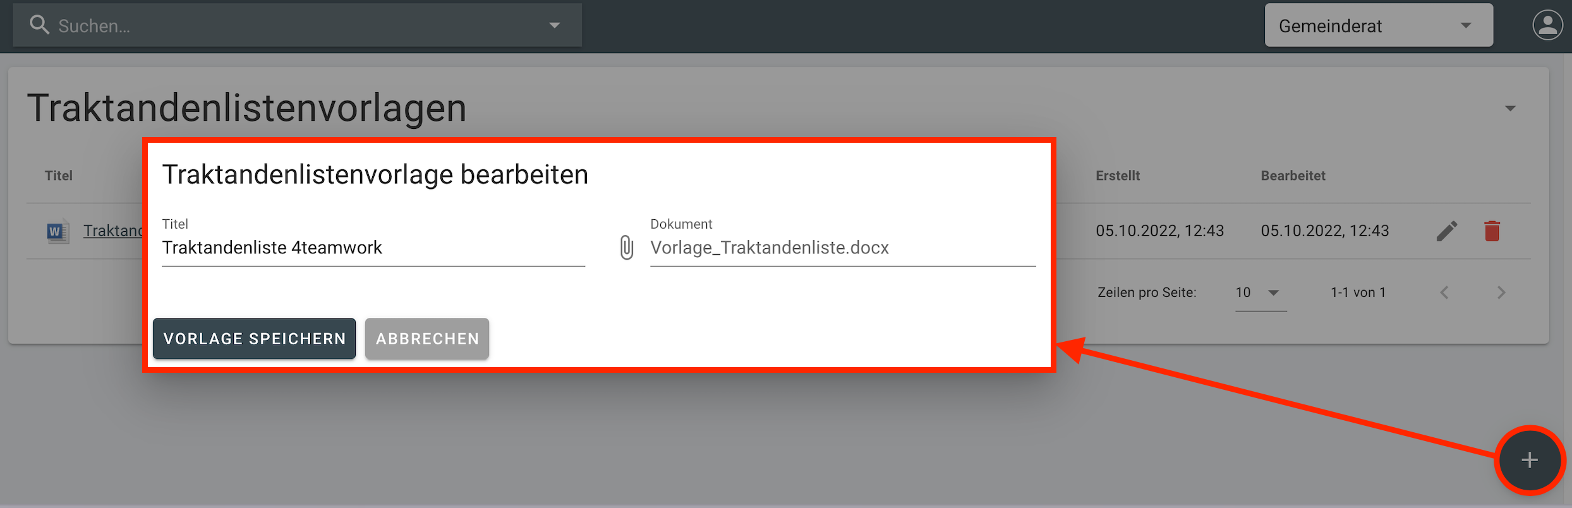The height and width of the screenshot is (508, 1572).
Task: Open the Gemeinderat committee dropdown
Action: pyautogui.click(x=1378, y=26)
